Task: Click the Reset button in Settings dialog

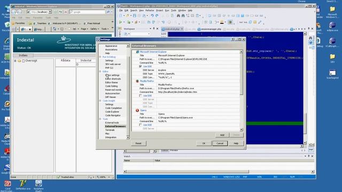Action: point(138,143)
